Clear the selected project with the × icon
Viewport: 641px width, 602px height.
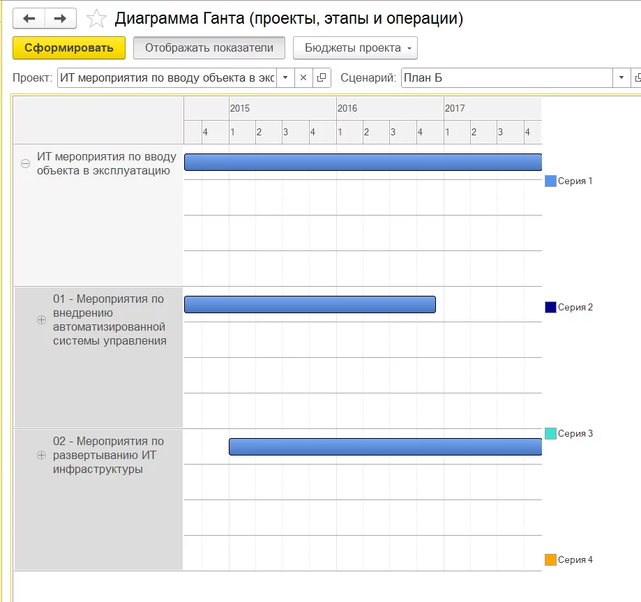[303, 77]
